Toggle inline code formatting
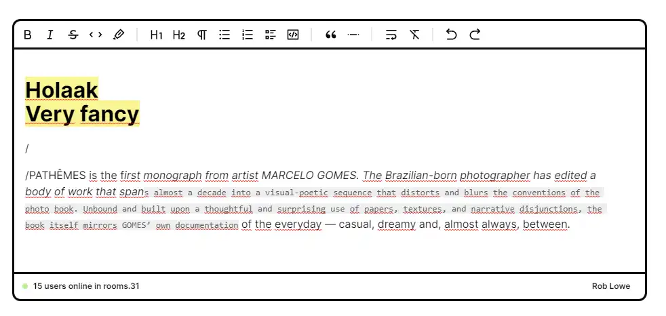 (x=96, y=35)
